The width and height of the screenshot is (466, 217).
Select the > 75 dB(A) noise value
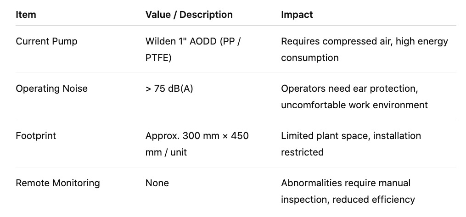pyautogui.click(x=169, y=89)
